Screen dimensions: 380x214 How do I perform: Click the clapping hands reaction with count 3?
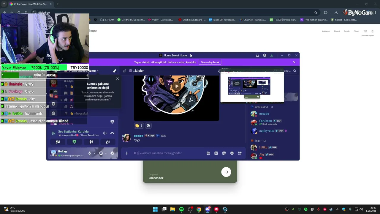click(139, 125)
